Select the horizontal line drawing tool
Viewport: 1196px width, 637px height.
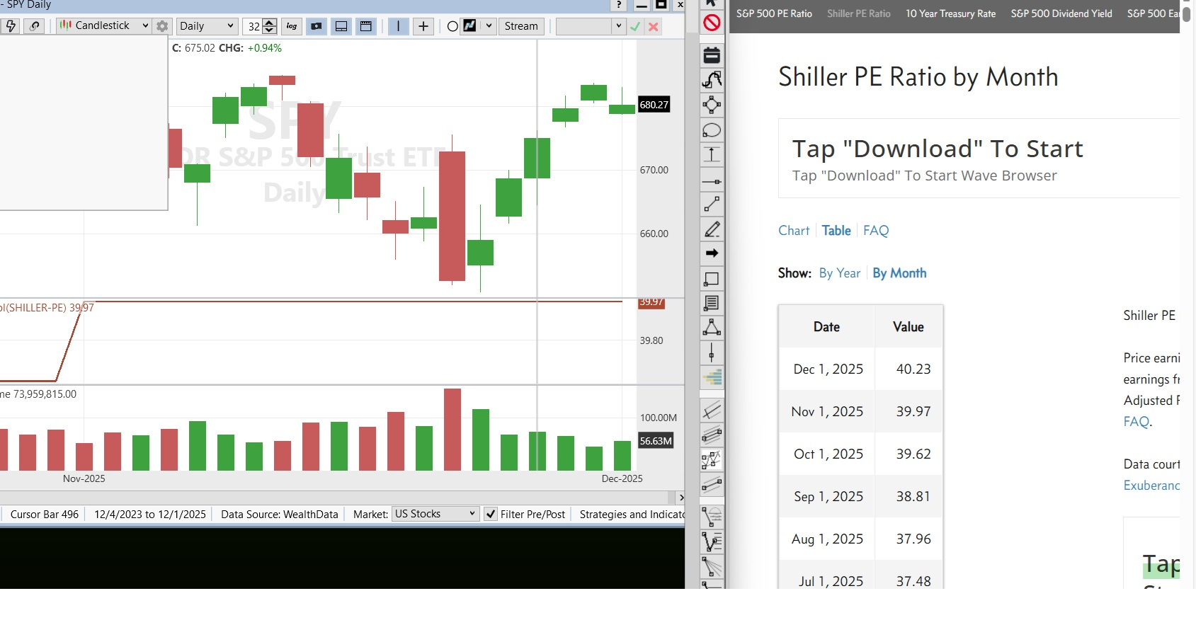pyautogui.click(x=712, y=181)
